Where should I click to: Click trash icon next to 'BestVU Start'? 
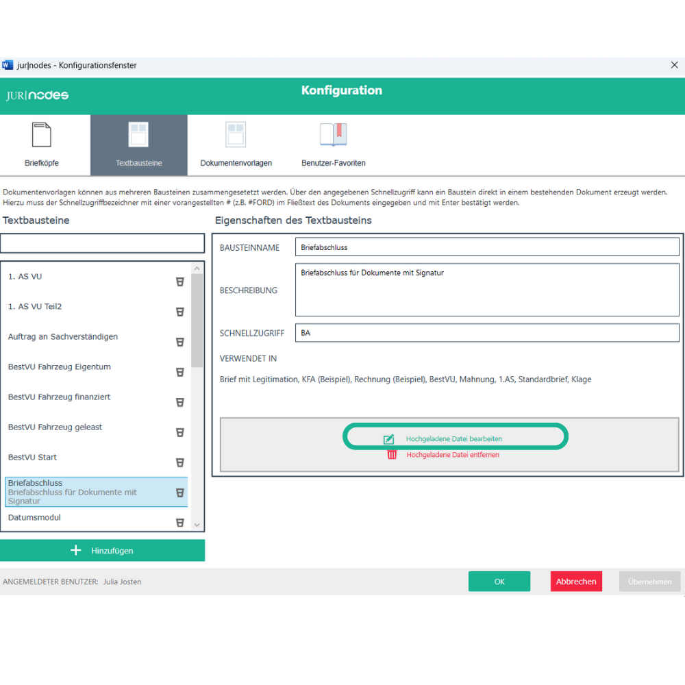[180, 462]
